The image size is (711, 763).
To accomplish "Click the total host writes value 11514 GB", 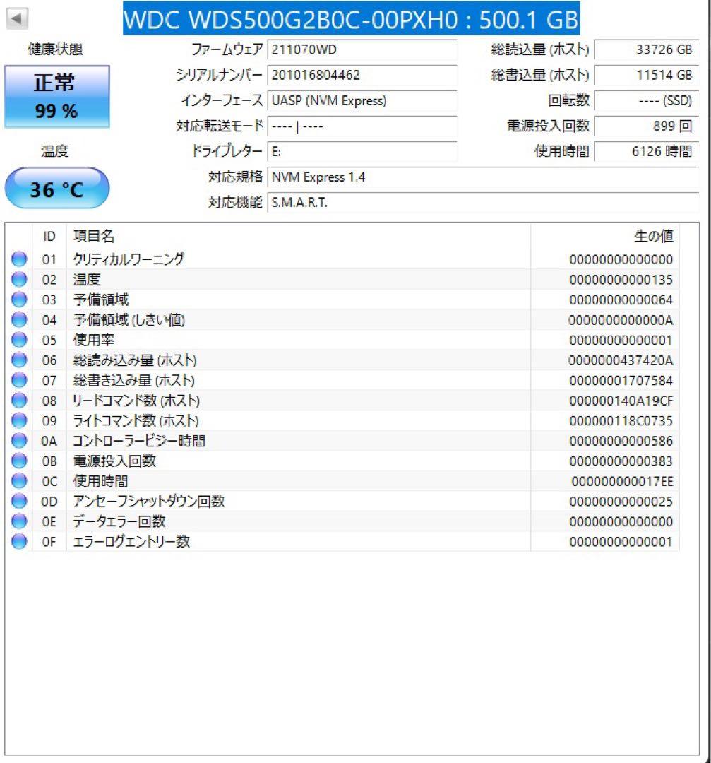I will point(647,75).
